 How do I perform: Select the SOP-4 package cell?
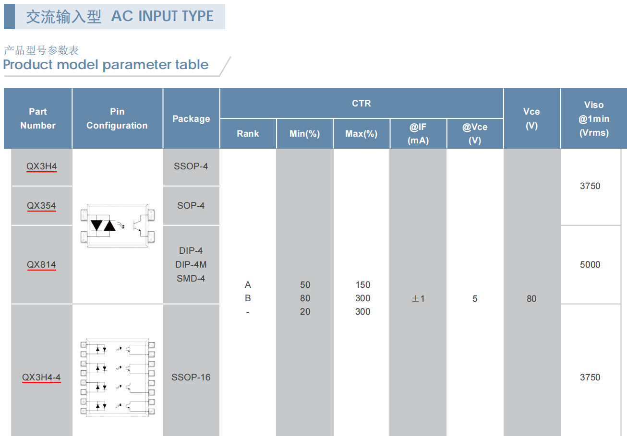tap(191, 206)
